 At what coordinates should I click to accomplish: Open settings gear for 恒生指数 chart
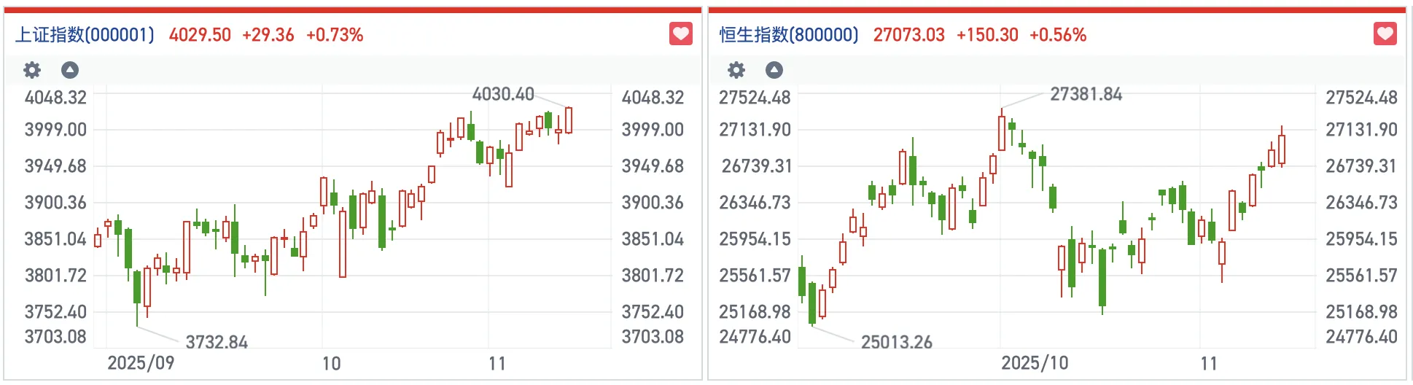pyautogui.click(x=736, y=70)
